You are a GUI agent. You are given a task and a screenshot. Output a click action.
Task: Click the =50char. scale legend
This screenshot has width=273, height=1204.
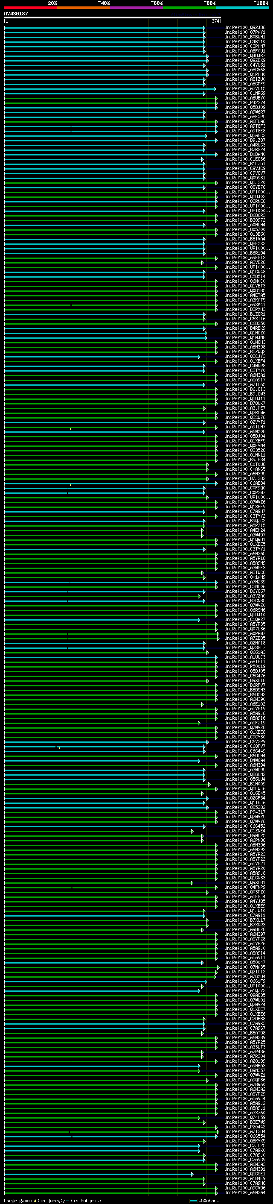pyautogui.click(x=205, y=1201)
